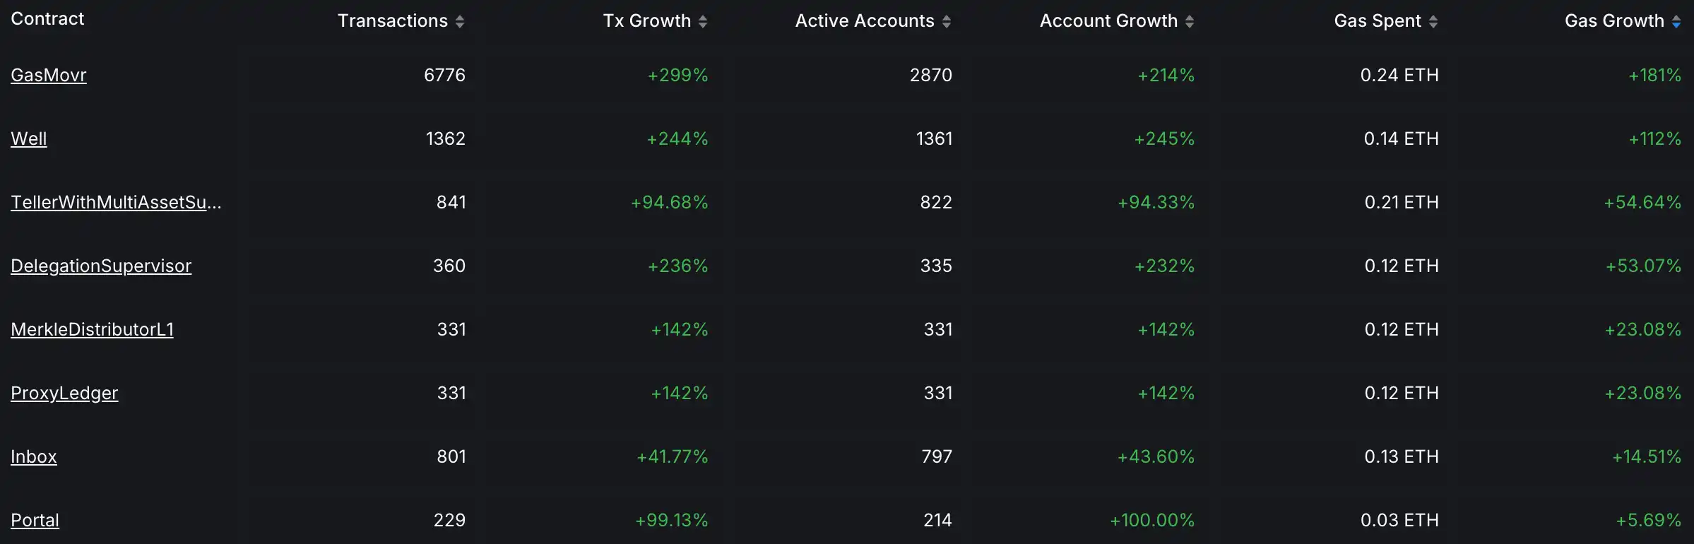
Task: Open the Inbox contract link
Action: (x=34, y=456)
